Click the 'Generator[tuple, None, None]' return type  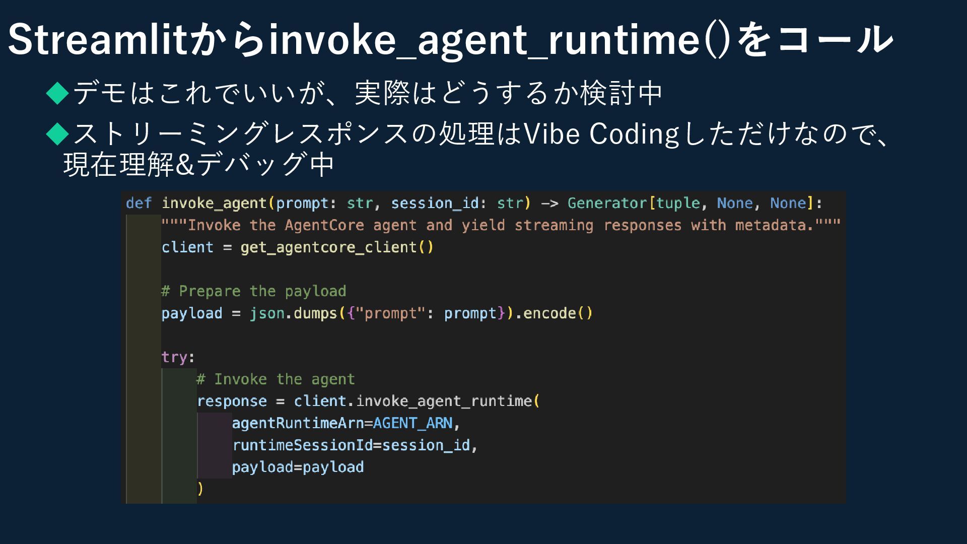pos(690,203)
